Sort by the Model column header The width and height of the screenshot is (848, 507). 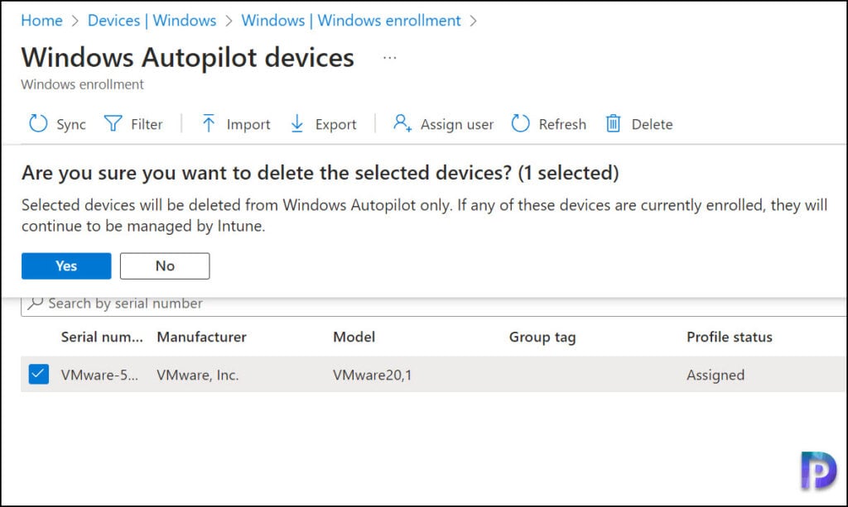[x=354, y=337]
